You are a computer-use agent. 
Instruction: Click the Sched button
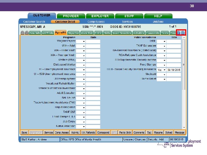click(x=169, y=132)
